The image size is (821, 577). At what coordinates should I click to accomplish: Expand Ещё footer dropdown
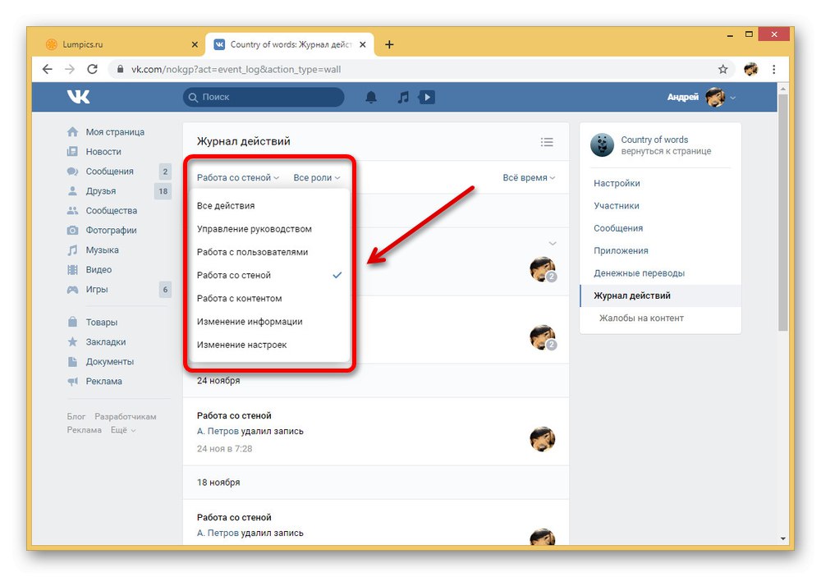(x=123, y=430)
